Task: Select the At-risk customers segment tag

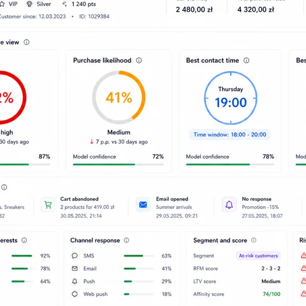Action: 258,256
